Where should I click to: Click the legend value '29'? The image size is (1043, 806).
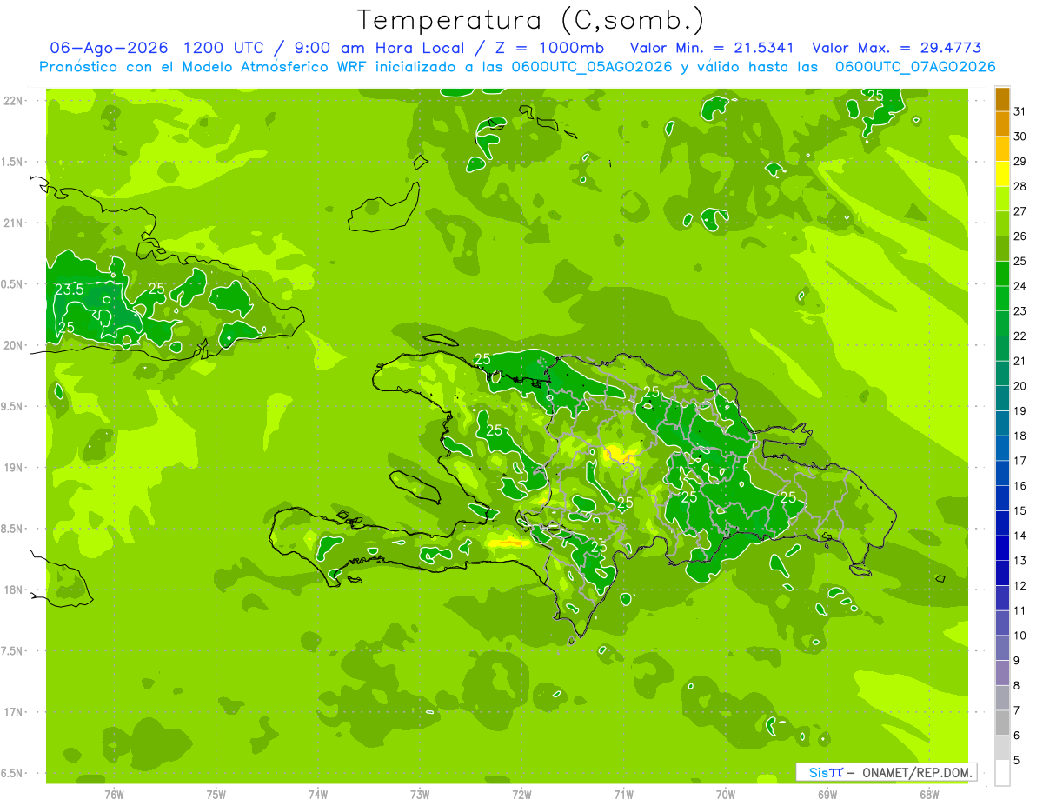coord(1020,161)
